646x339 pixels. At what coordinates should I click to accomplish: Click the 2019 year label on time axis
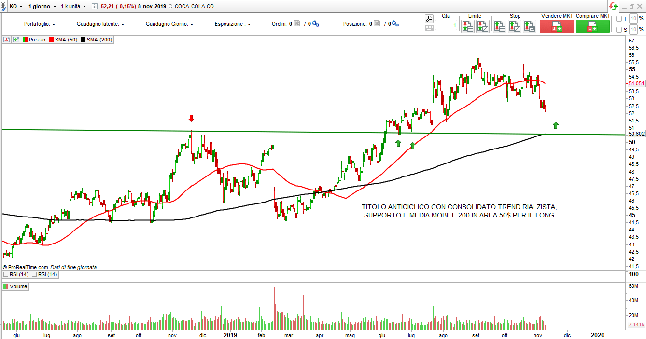(230, 335)
